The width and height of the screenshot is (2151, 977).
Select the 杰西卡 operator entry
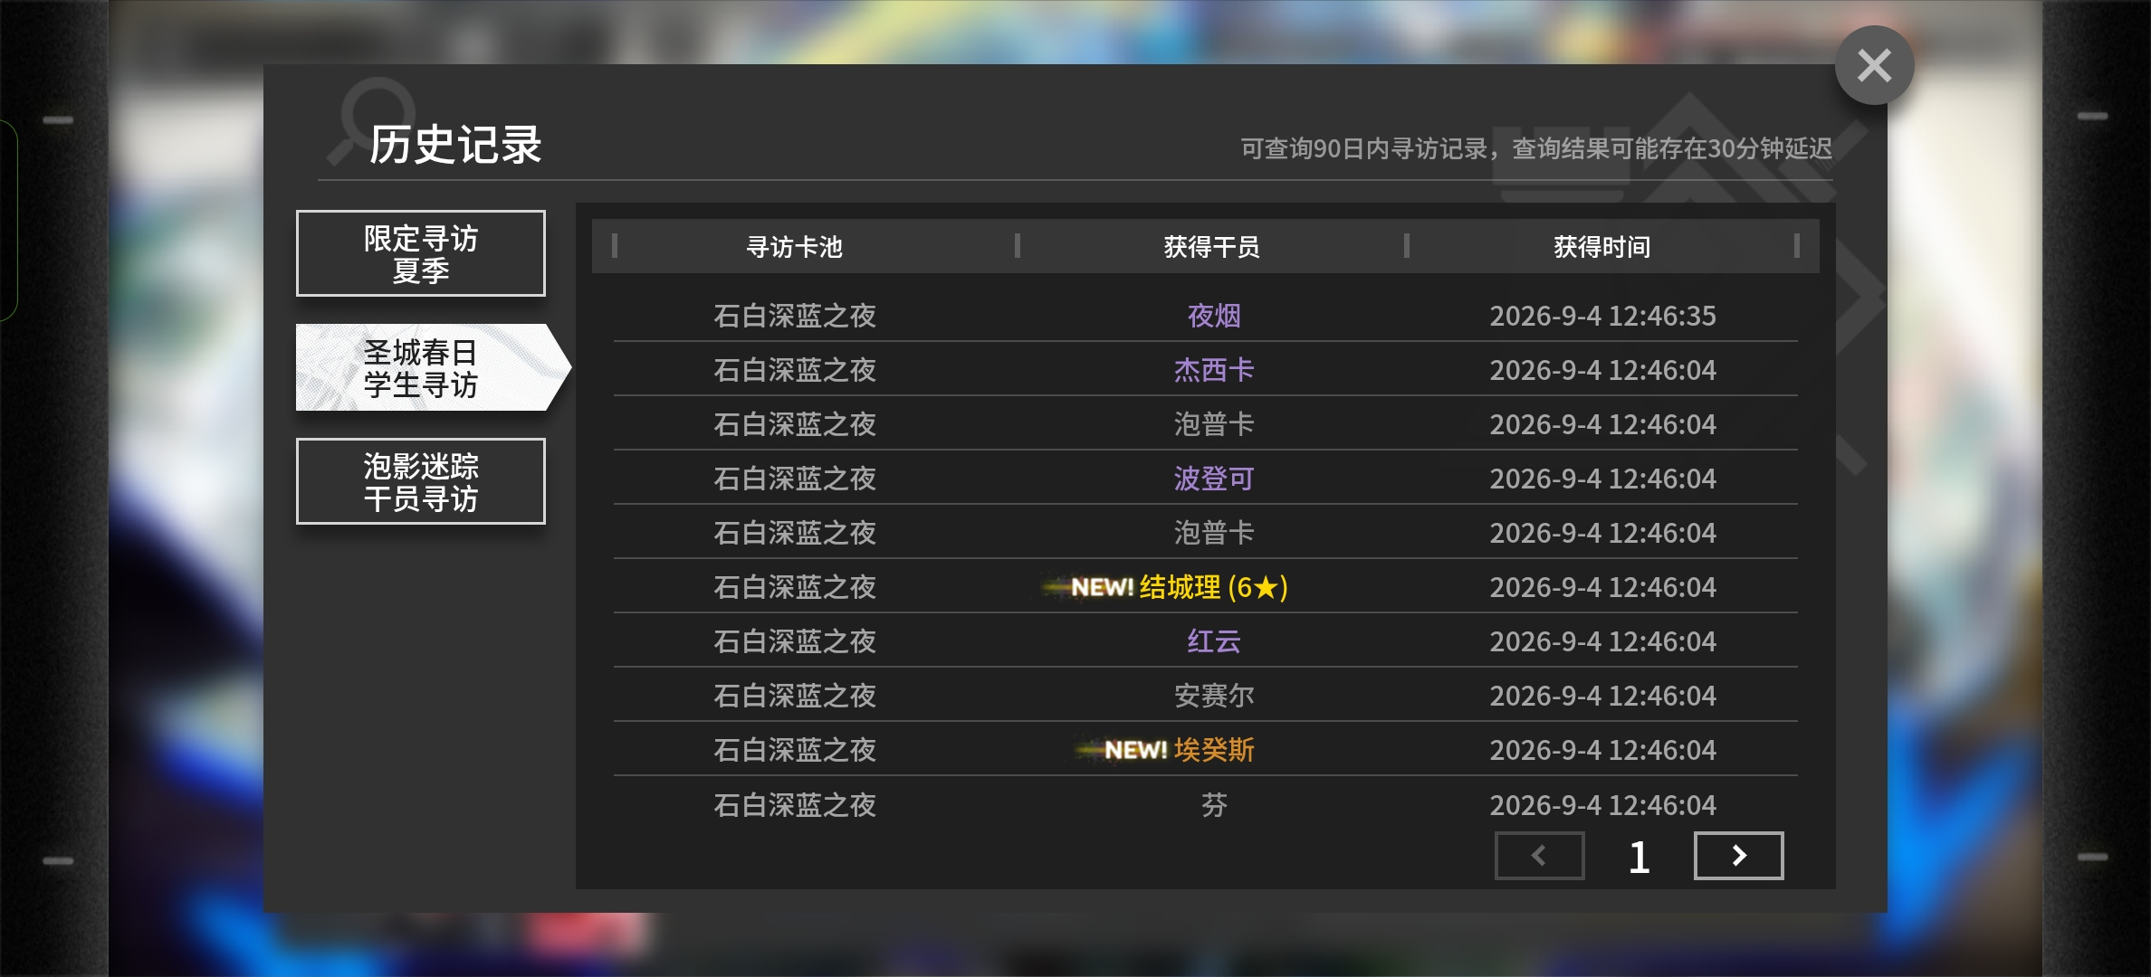click(1213, 370)
